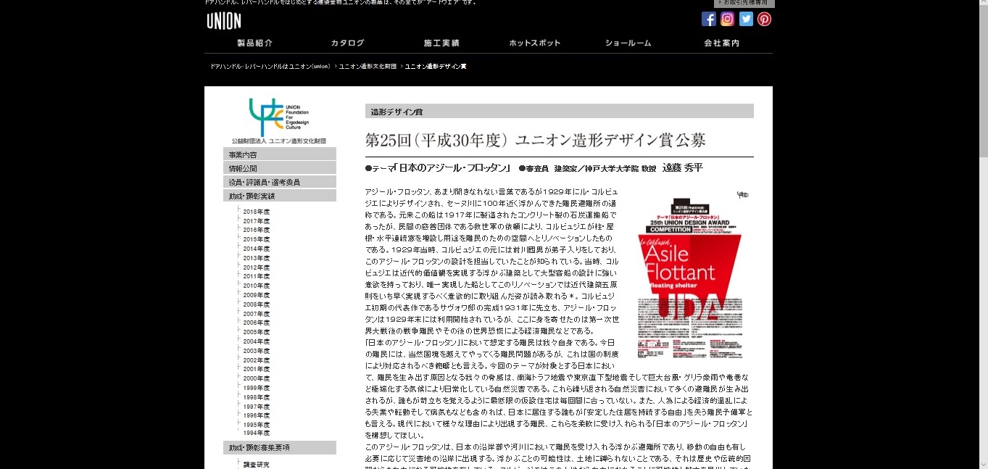
Task: Expand the 助成・顕彰募集要項 sidebar section
Action: click(280, 448)
